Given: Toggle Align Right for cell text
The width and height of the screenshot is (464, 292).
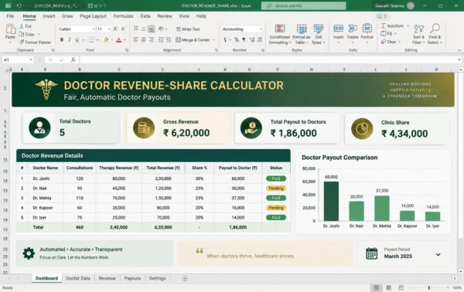Looking at the screenshot, I should tap(152, 39).
